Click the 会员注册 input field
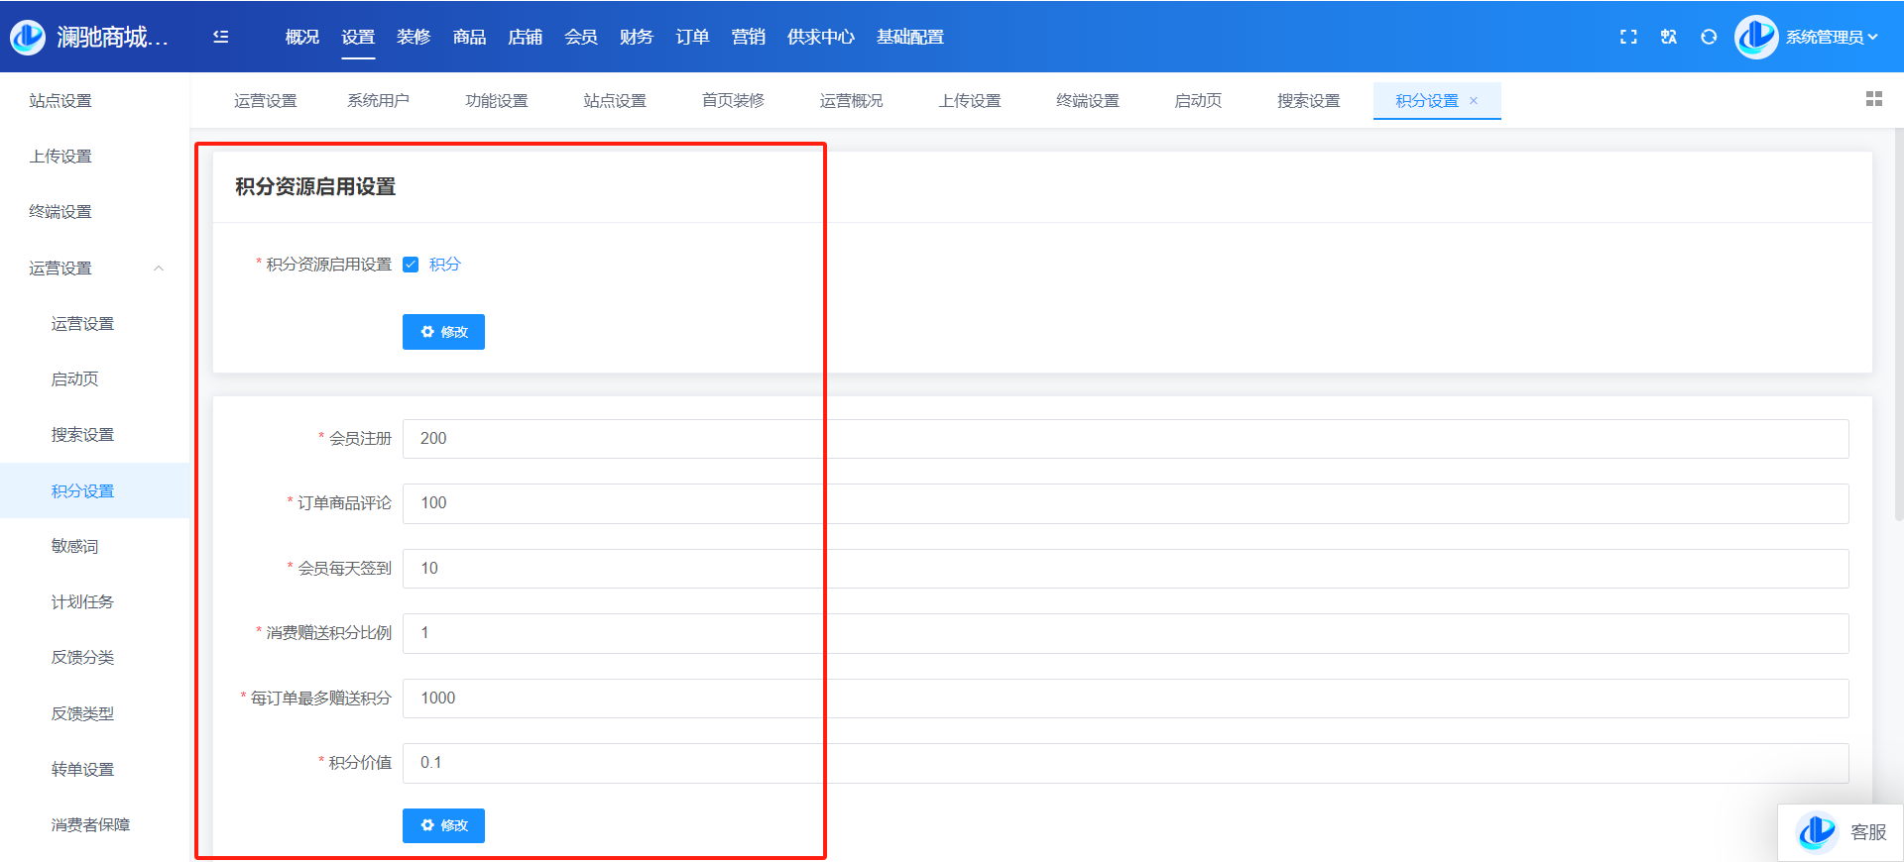1904x862 pixels. 1125,439
